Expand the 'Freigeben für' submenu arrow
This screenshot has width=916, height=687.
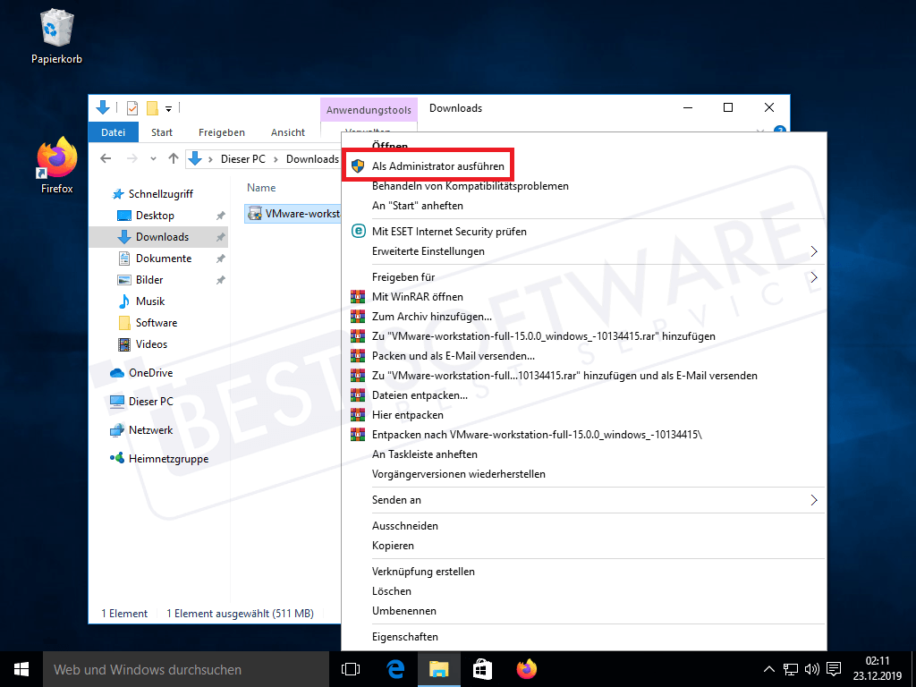coord(813,276)
